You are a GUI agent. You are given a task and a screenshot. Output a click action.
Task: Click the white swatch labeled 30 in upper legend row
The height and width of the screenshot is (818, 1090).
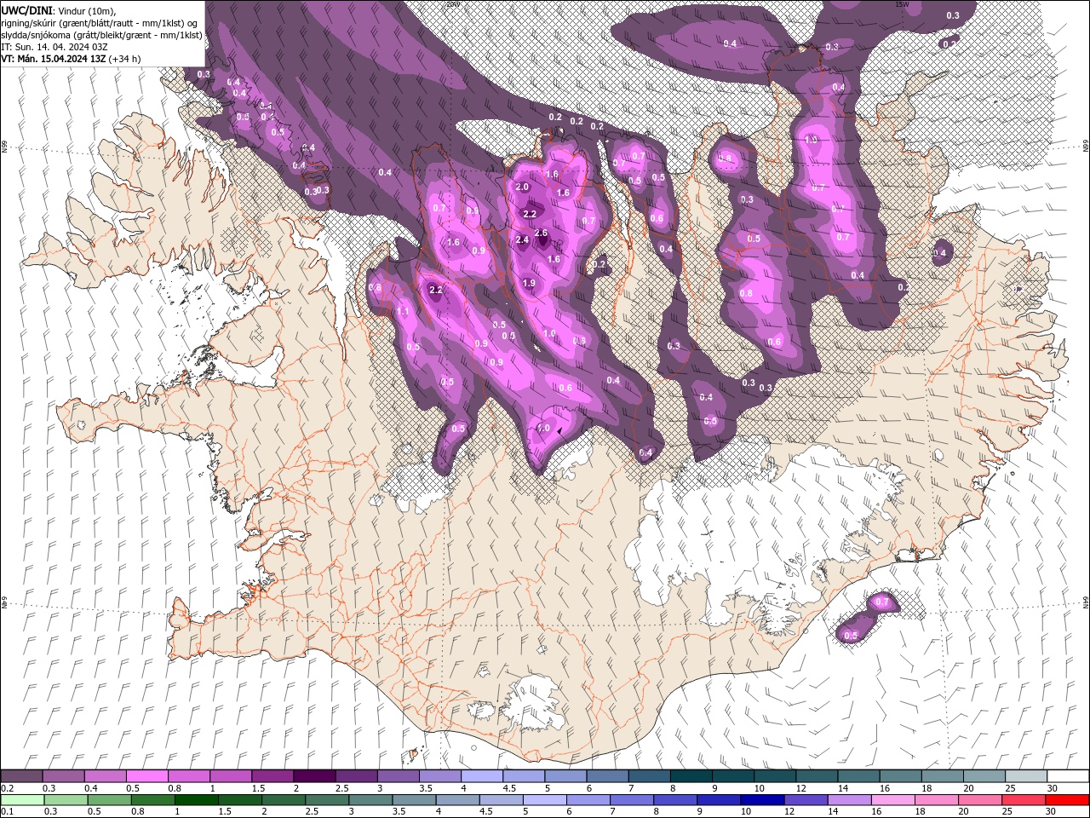pos(1068,776)
